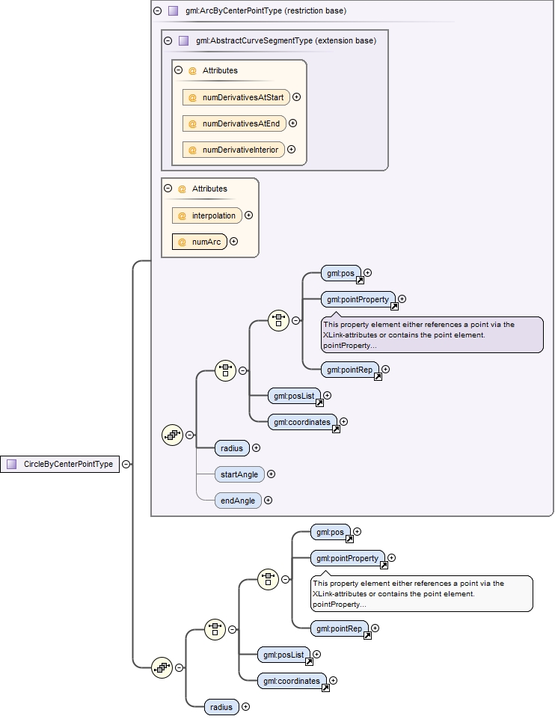Select gml:pointRep inside the ArcByCenterPointType box
Viewport: 555px width, 719px height.
(350, 370)
